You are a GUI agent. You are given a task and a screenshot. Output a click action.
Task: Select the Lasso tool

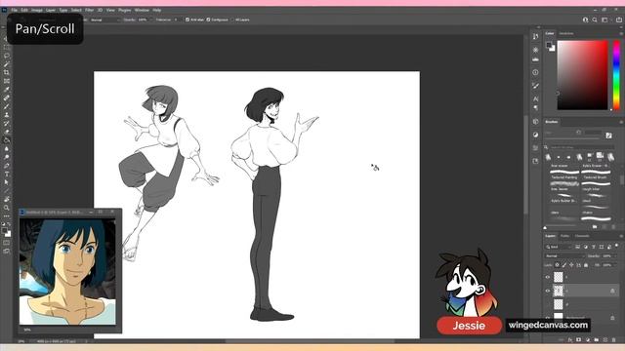(x=7, y=56)
